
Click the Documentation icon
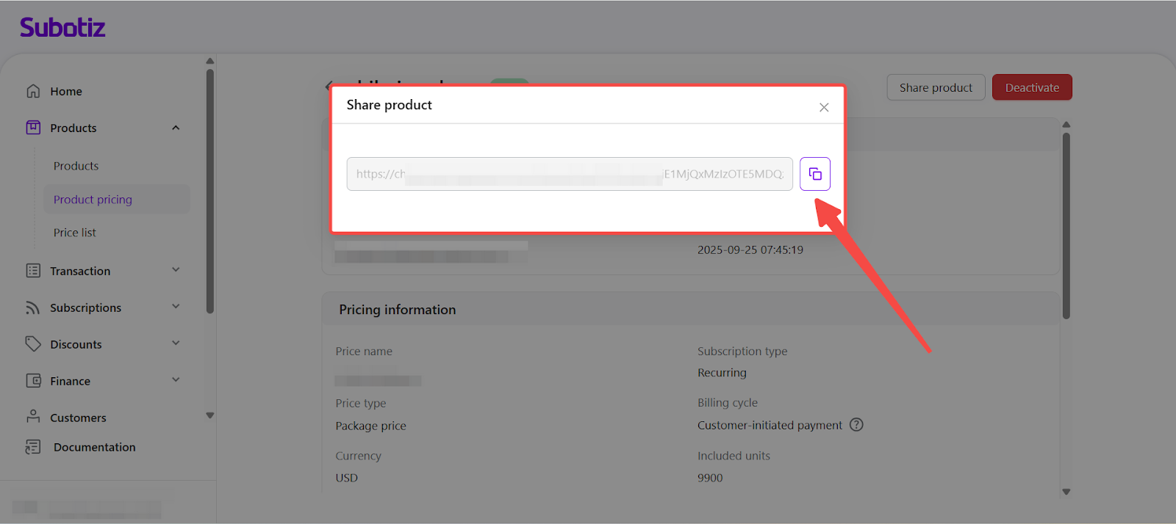pyautogui.click(x=33, y=447)
